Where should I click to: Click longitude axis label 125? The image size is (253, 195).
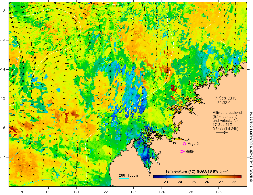190,192
